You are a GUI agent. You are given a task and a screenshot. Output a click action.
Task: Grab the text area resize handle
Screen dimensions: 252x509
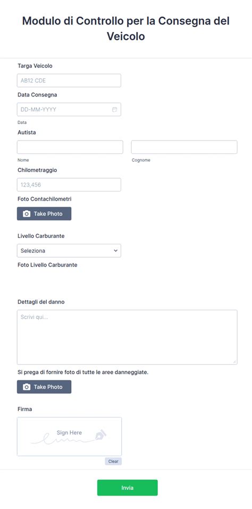coord(234,362)
